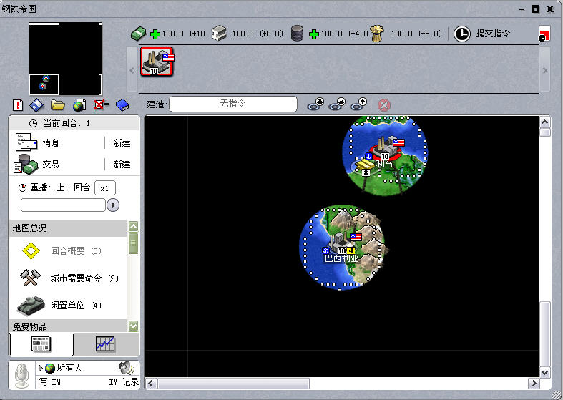Click rally point icon with ship badge
Image resolution: width=563 pixels, height=400 pixels.
[337, 104]
